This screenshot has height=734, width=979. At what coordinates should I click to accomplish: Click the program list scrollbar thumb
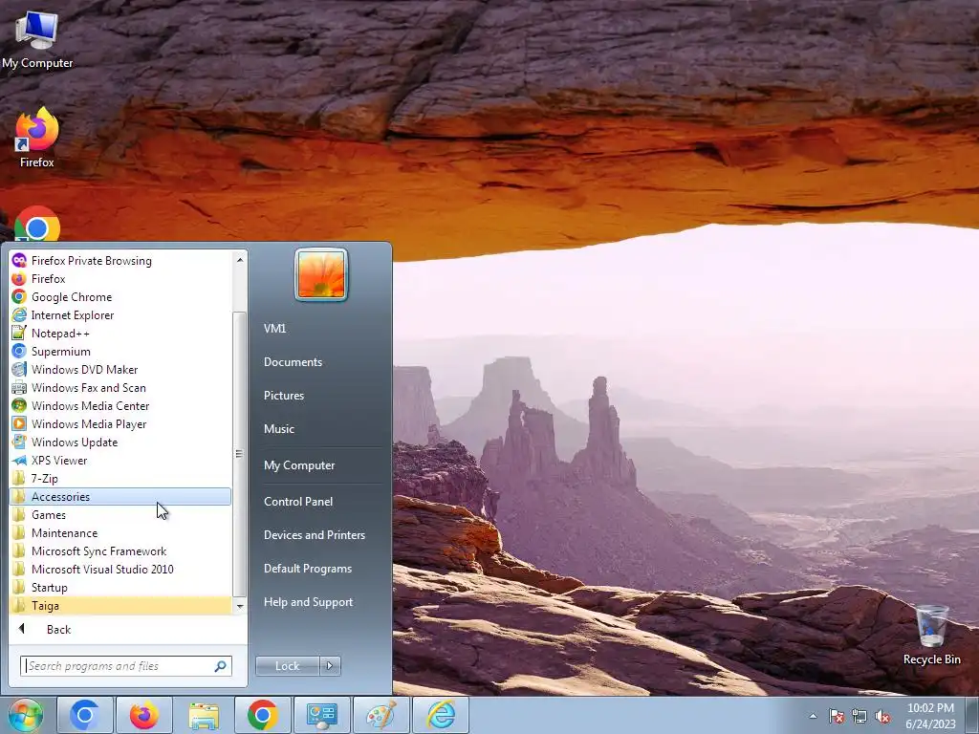(239, 454)
